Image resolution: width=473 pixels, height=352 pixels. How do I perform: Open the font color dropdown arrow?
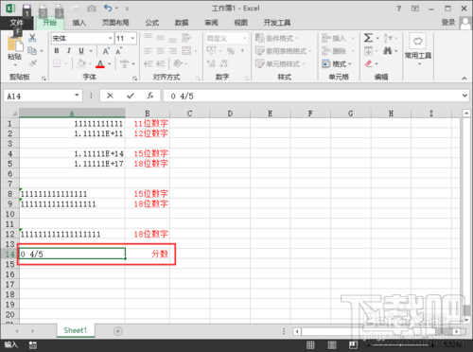110,63
